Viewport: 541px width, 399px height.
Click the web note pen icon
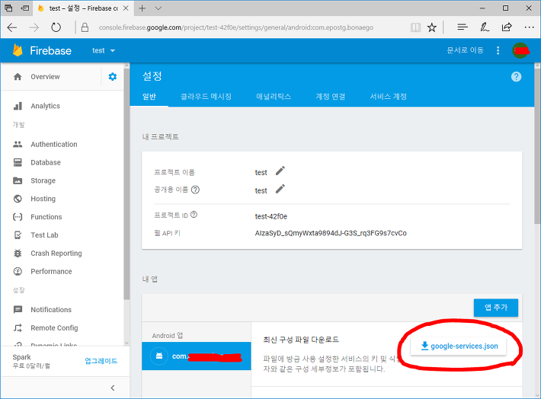pos(485,27)
